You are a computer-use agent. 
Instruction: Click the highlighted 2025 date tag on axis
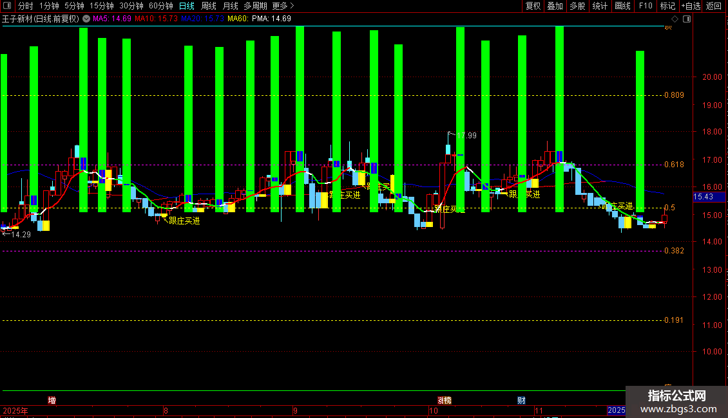click(x=617, y=410)
